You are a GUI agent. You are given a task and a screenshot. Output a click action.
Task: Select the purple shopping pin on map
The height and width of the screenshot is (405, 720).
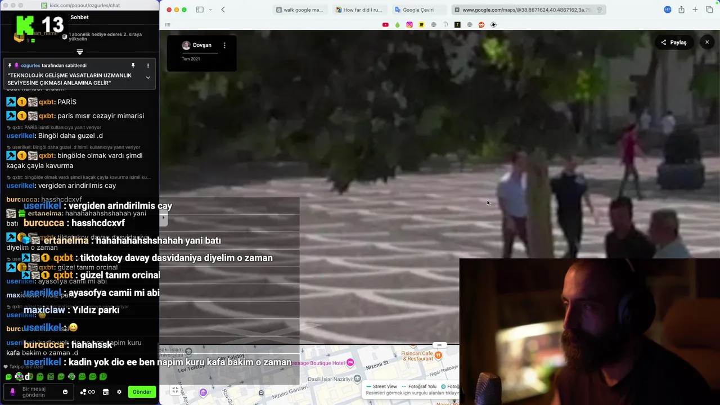click(x=203, y=392)
